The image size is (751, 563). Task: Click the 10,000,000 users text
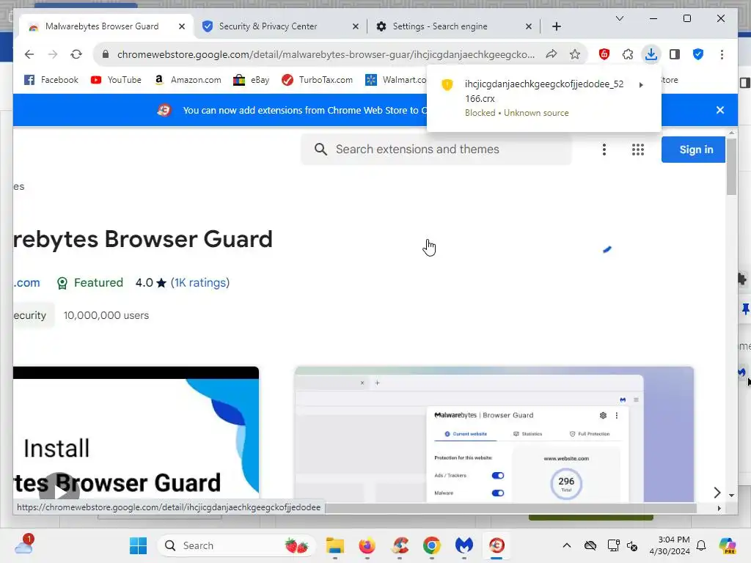click(x=106, y=315)
